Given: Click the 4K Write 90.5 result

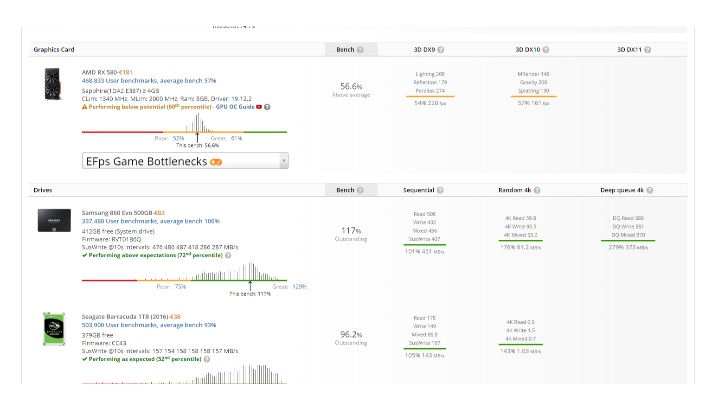Looking at the screenshot, I should [520, 227].
